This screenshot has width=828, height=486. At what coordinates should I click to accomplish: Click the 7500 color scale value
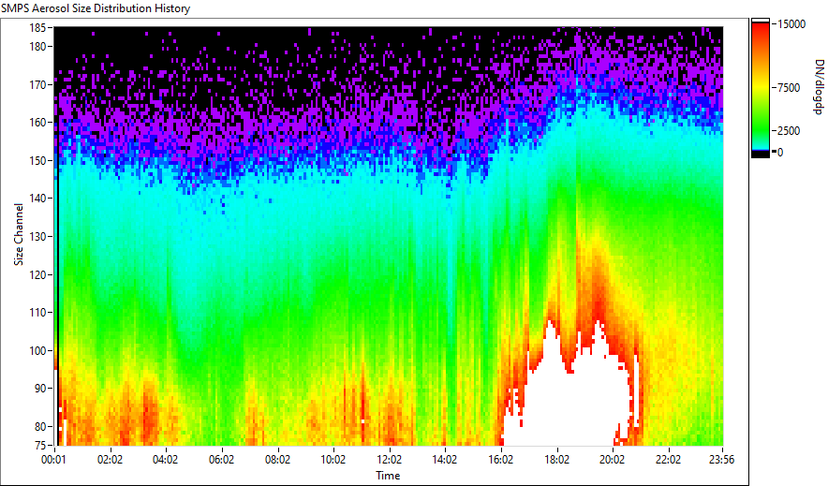(x=789, y=88)
